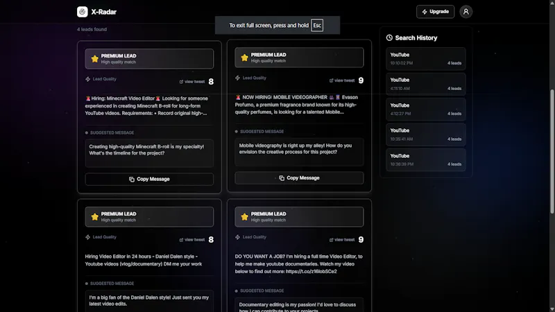Image resolution: width=555 pixels, height=312 pixels.
Task: Open YouTube search from 4:11:10 AM
Action: [x=425, y=84]
